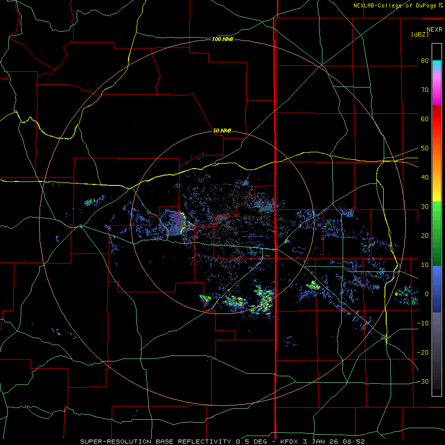The height and width of the screenshot is (445, 445).
Task: Click the 70 dBZ scale value
Action: [425, 89]
